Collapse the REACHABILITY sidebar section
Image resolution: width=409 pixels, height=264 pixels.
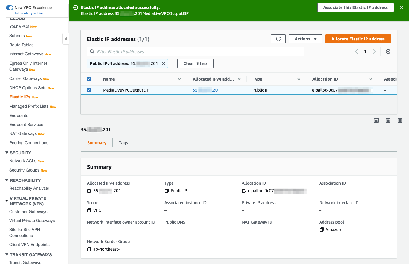7,180
